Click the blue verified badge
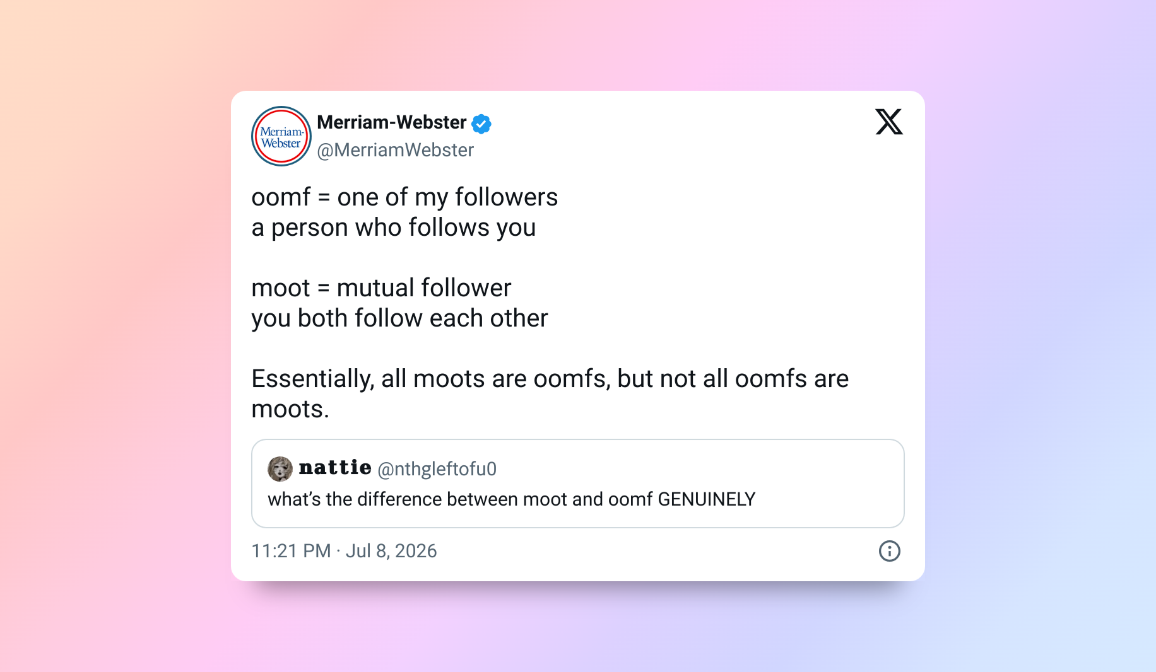The height and width of the screenshot is (672, 1156). click(x=481, y=124)
